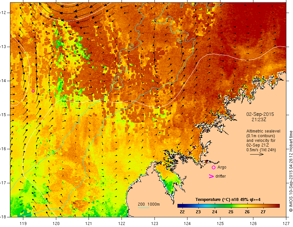Click the latitude label -12
Viewport: 293px width, 227px height.
pyautogui.click(x=3, y=13)
